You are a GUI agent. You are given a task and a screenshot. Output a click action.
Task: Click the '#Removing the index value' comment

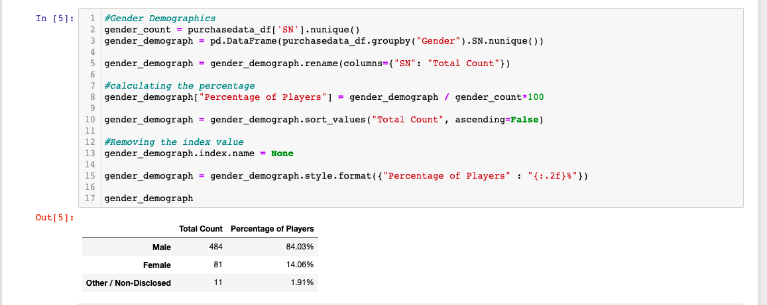pyautogui.click(x=174, y=142)
